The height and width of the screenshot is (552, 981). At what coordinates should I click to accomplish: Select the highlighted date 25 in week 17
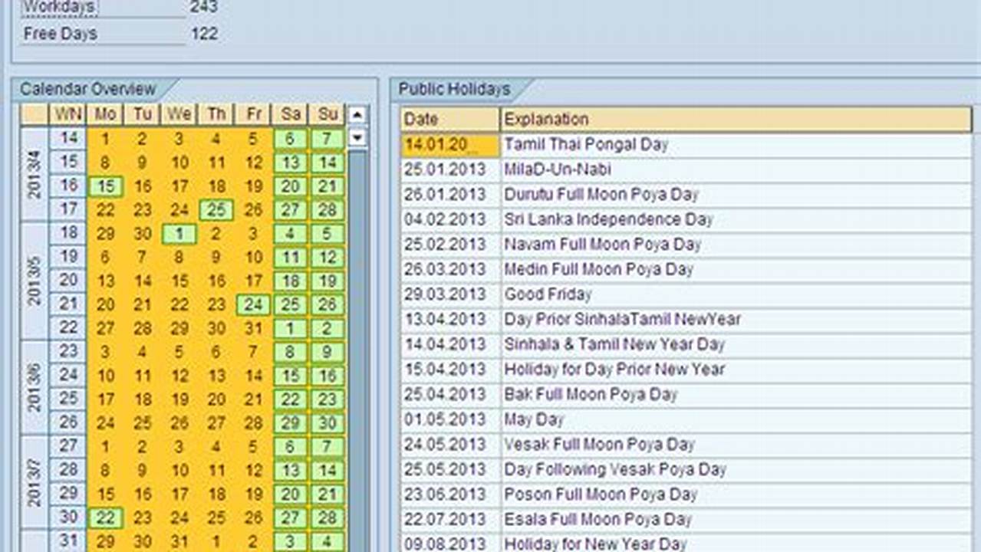[216, 210]
